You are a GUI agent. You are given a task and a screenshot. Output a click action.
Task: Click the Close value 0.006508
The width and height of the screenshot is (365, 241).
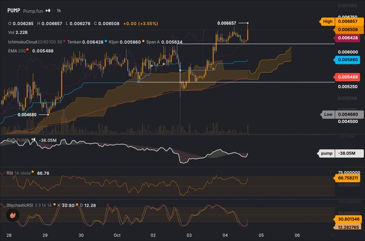(x=109, y=24)
